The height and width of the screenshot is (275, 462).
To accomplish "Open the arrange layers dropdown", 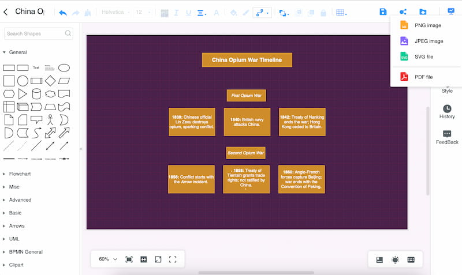I will (x=284, y=13).
